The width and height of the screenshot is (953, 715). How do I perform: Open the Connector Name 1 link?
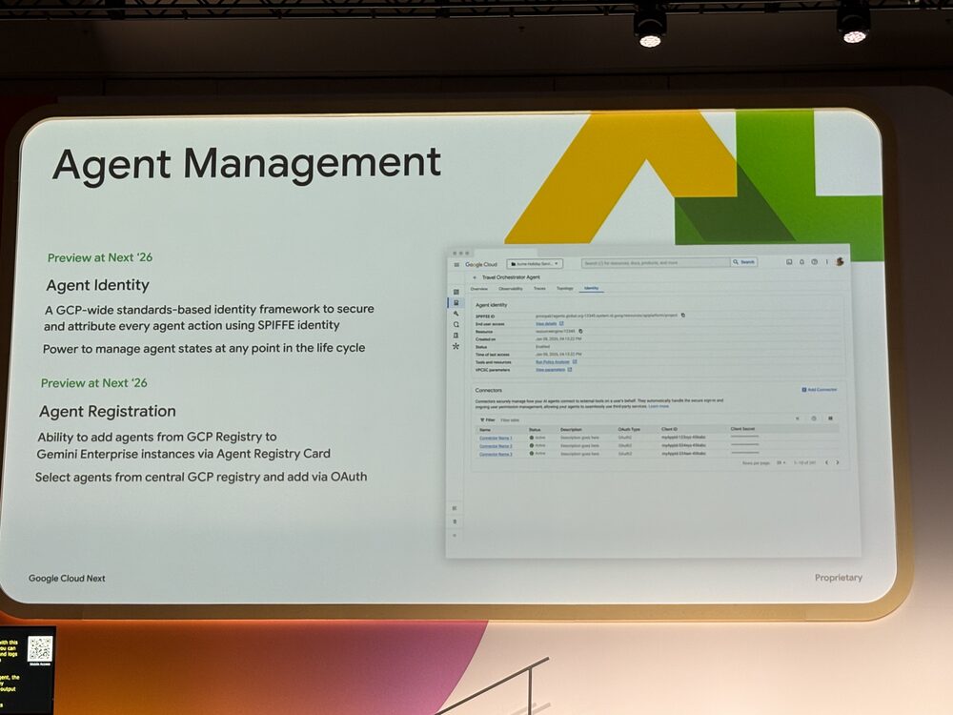tap(496, 438)
